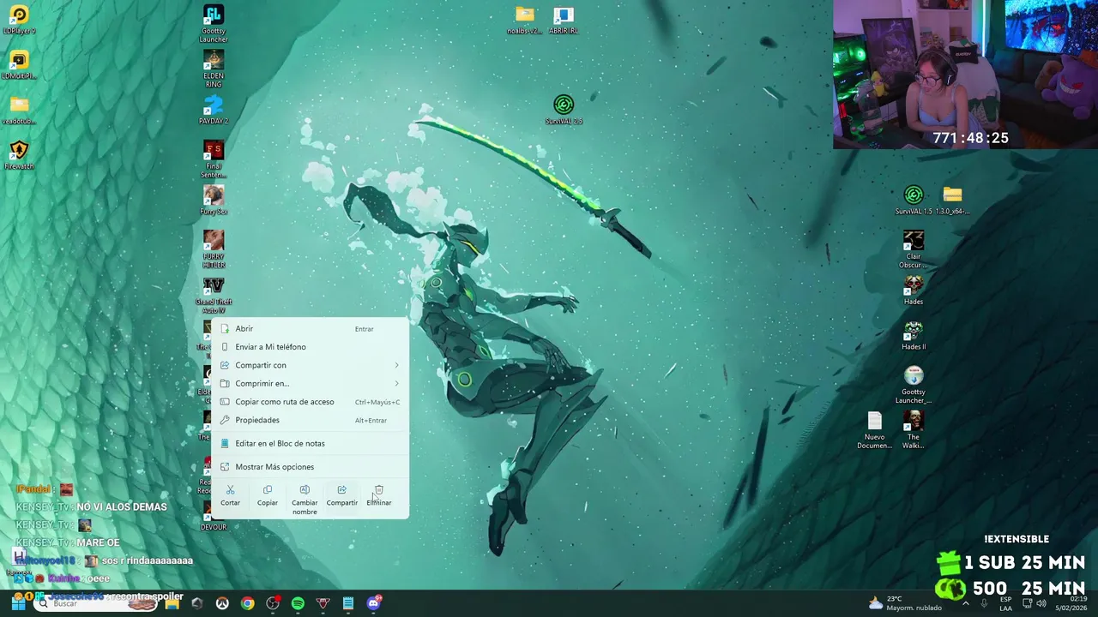Launch the Hades desktop shortcut
The width and height of the screenshot is (1098, 617).
coord(914,291)
